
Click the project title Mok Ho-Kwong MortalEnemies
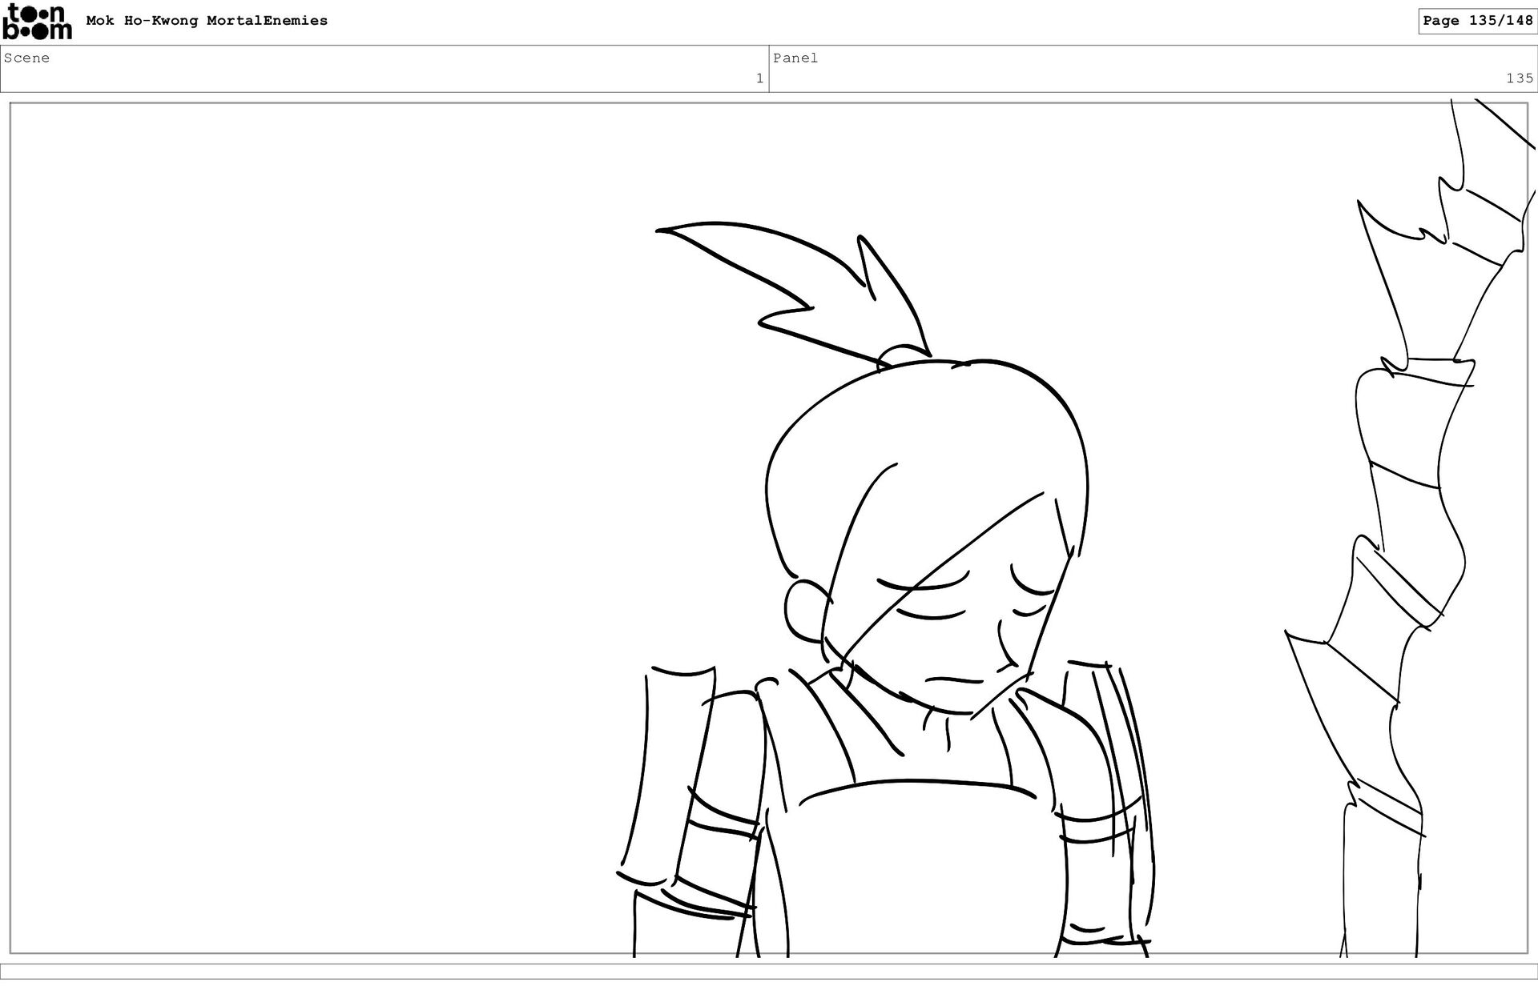pyautogui.click(x=207, y=21)
